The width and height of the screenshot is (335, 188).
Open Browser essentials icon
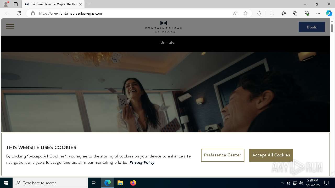point(307,13)
